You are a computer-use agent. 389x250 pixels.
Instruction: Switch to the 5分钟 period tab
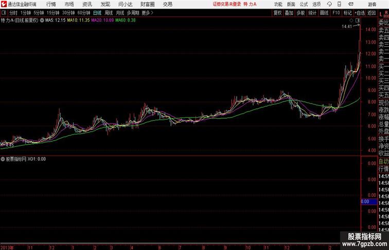click(x=39, y=13)
